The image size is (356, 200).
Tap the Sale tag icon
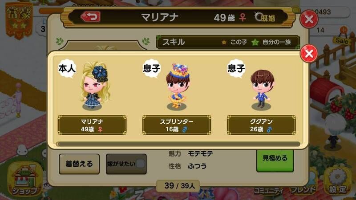click(x=341, y=40)
